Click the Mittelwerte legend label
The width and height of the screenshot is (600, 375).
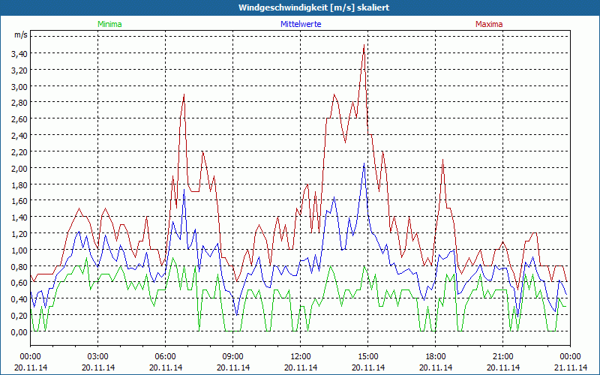point(301,24)
